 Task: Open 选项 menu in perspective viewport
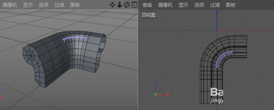(44, 5)
